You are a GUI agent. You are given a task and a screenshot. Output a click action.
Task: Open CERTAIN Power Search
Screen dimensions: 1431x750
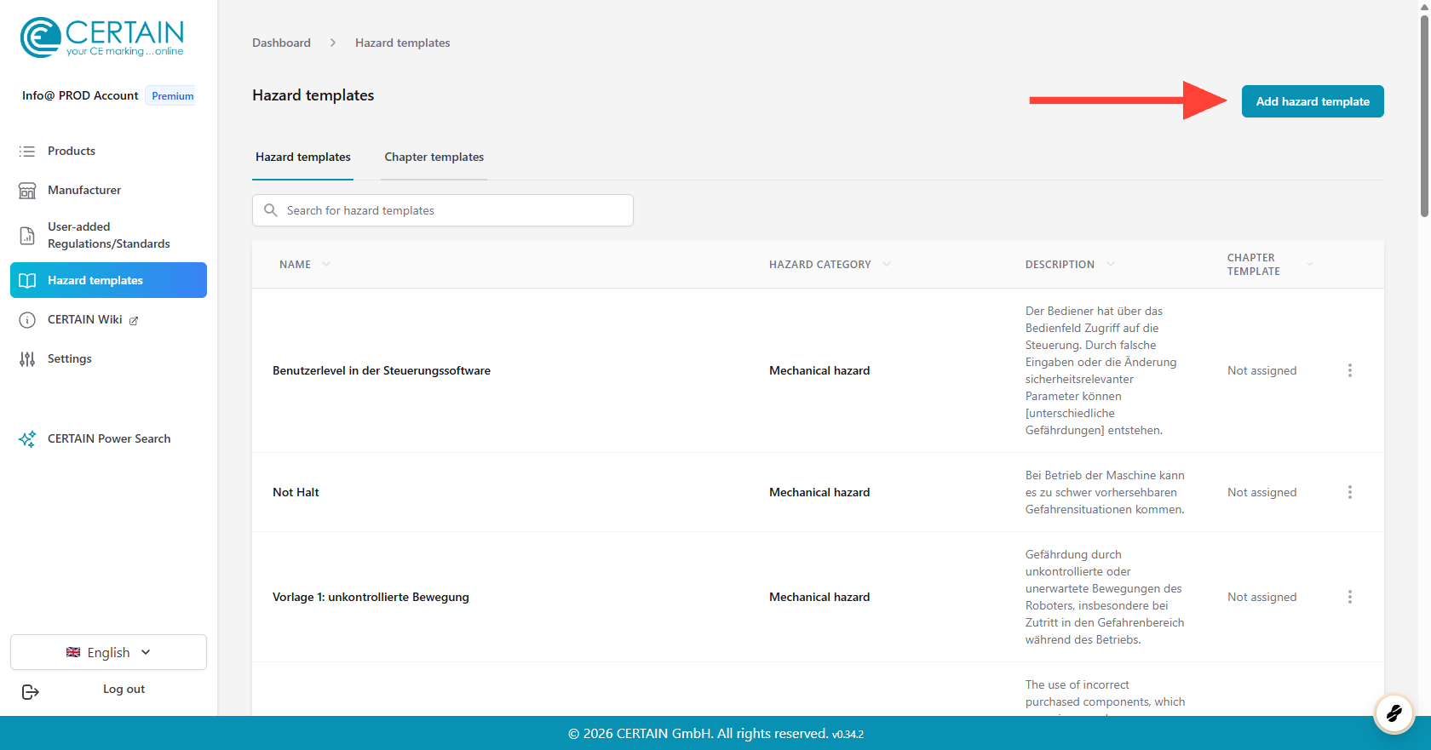click(x=108, y=438)
